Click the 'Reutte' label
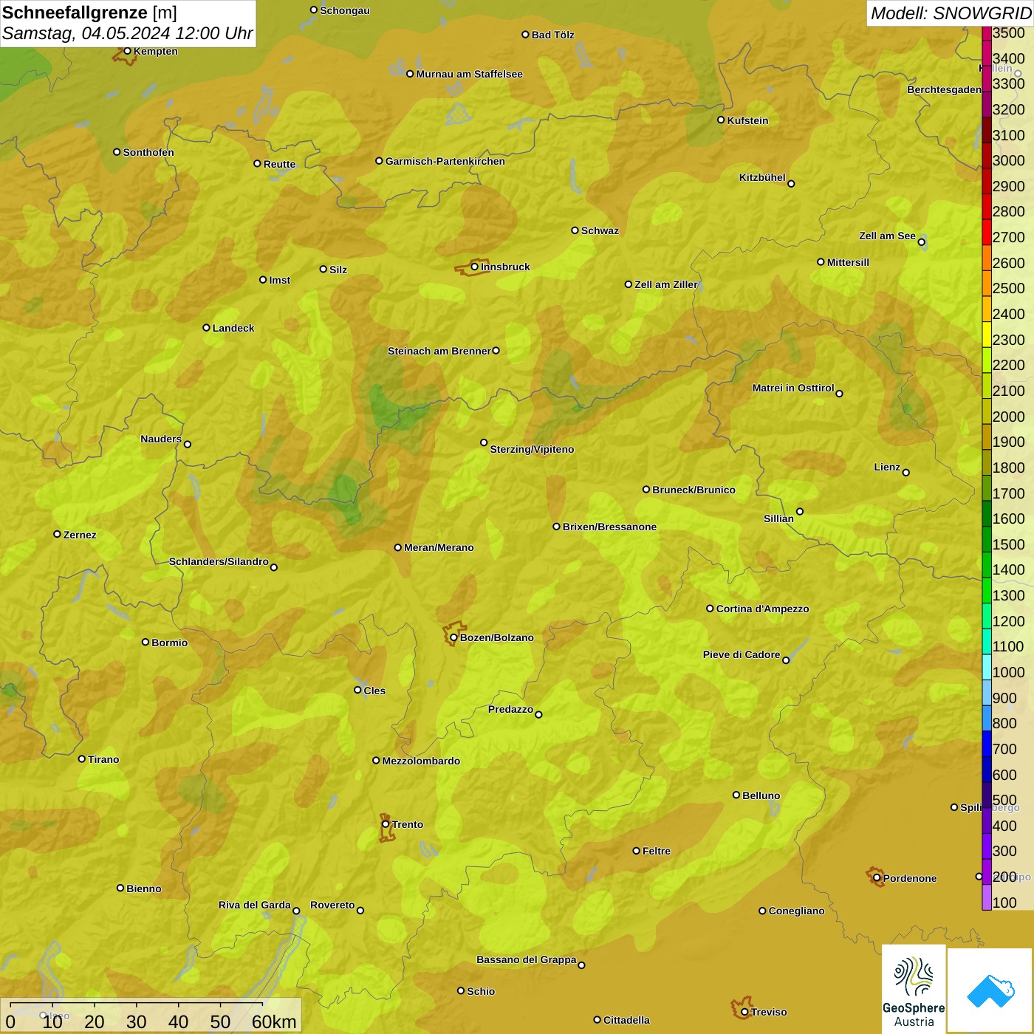 tap(279, 164)
